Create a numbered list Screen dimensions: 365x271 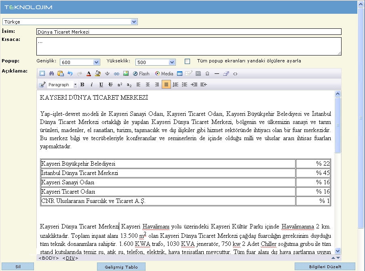pos(175,84)
